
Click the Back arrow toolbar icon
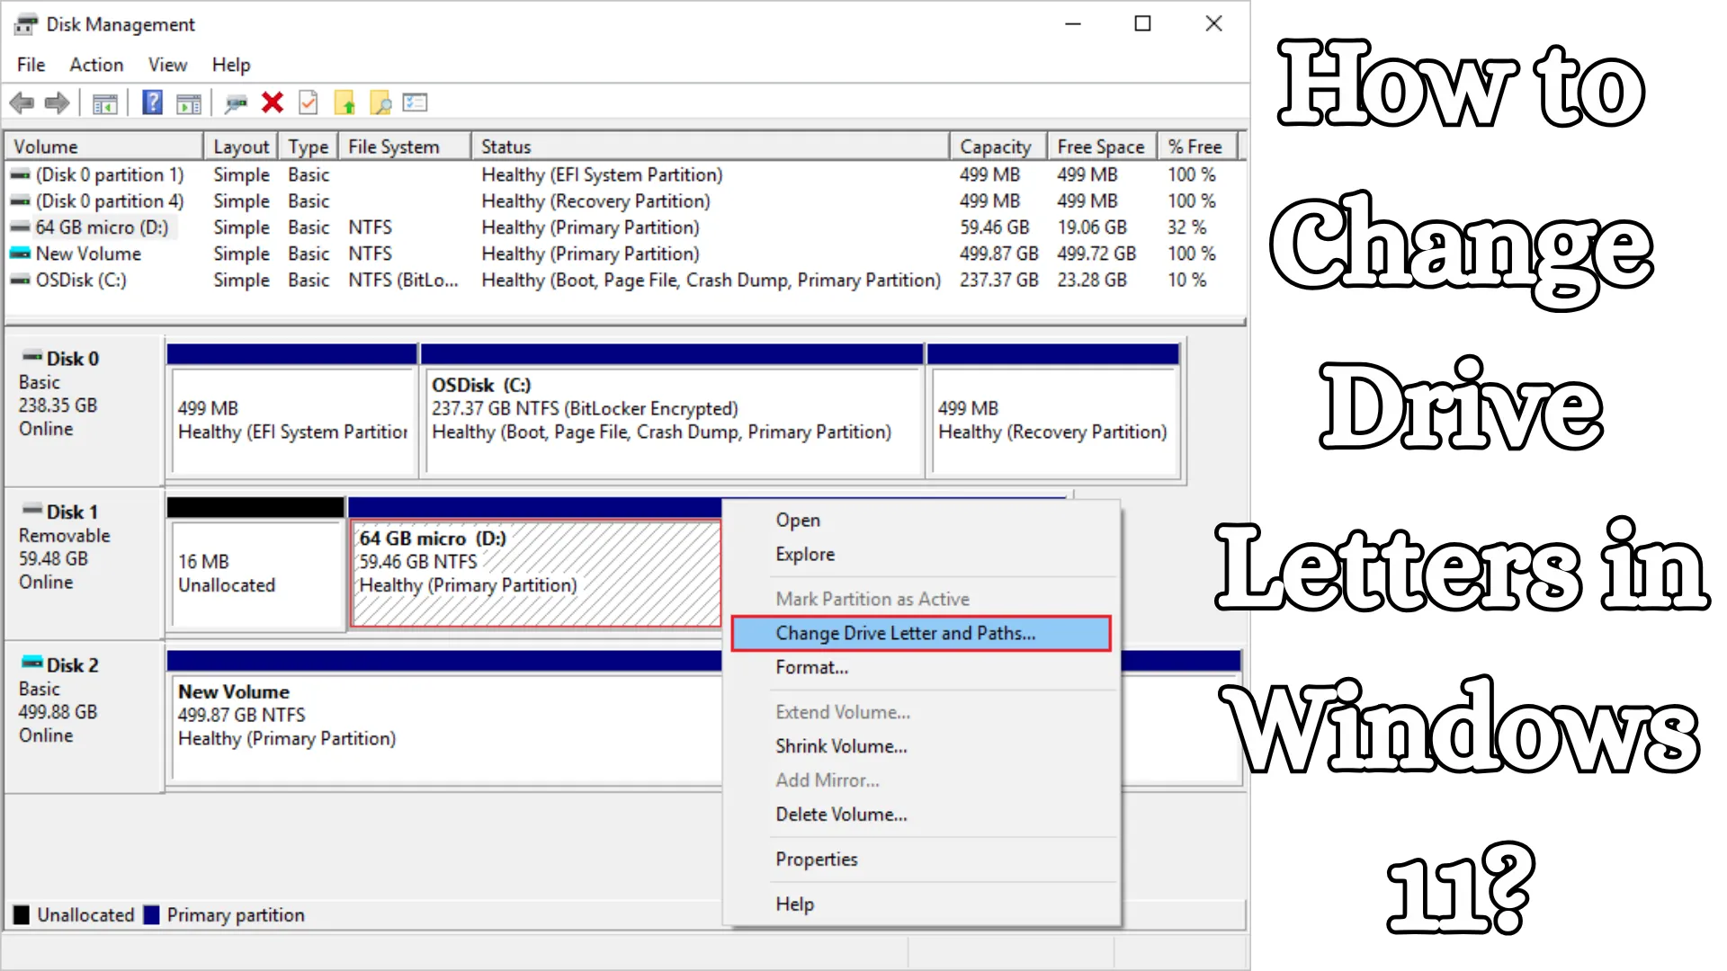pyautogui.click(x=22, y=103)
